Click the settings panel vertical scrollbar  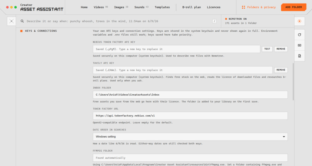coord(293,82)
